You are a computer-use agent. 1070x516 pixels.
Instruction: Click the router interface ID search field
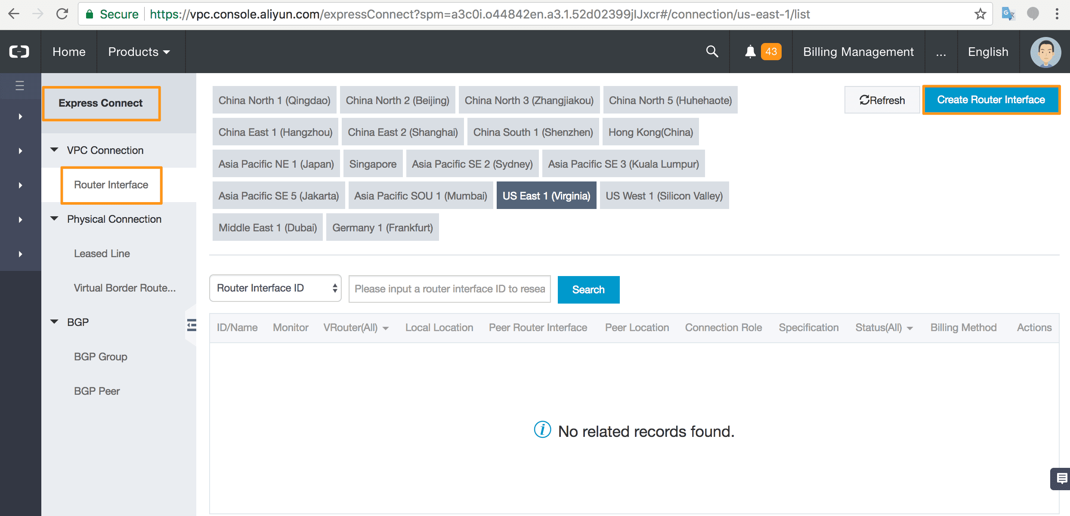click(450, 289)
